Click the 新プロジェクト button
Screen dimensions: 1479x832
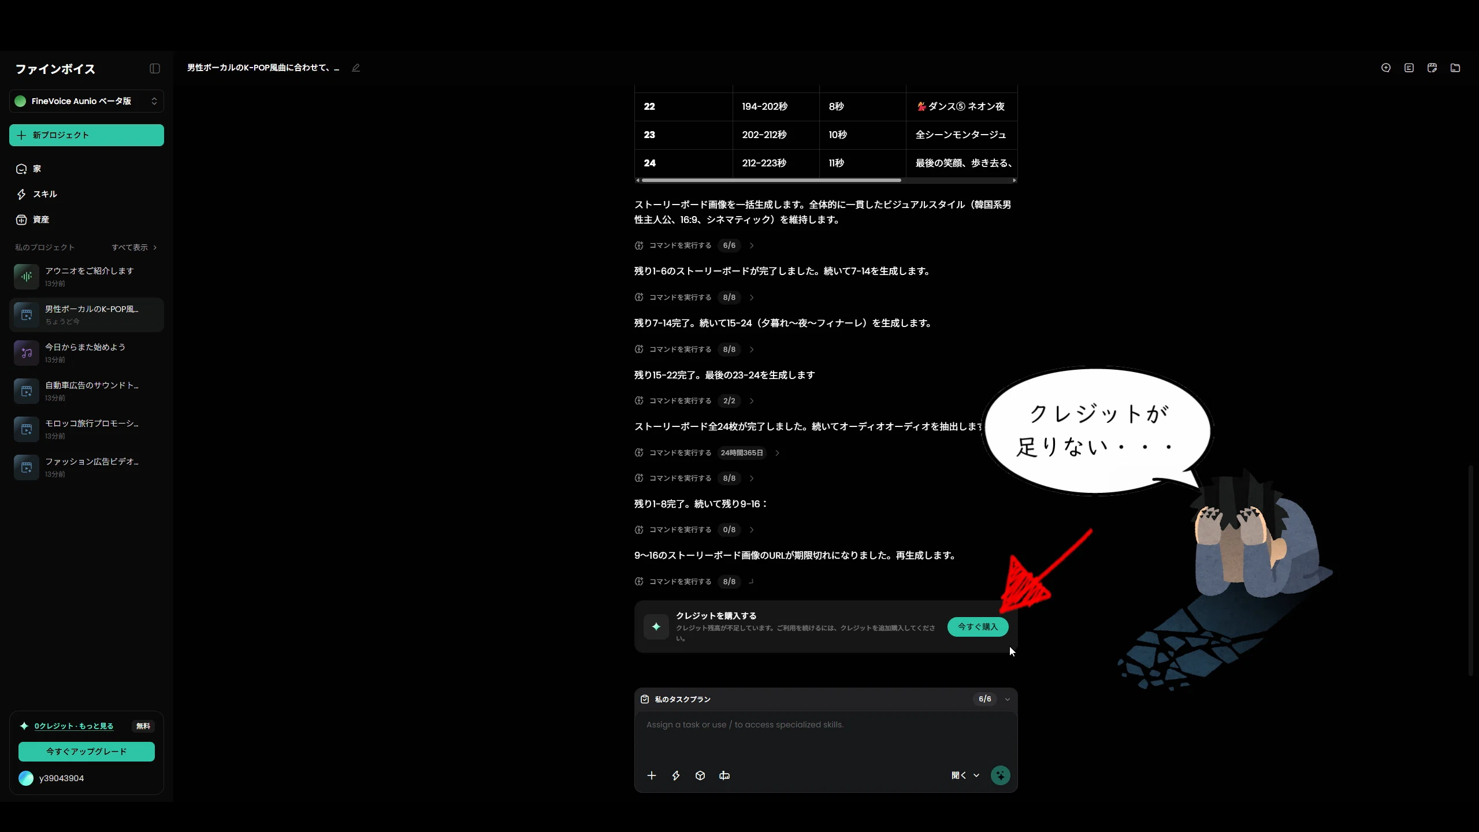pos(87,135)
